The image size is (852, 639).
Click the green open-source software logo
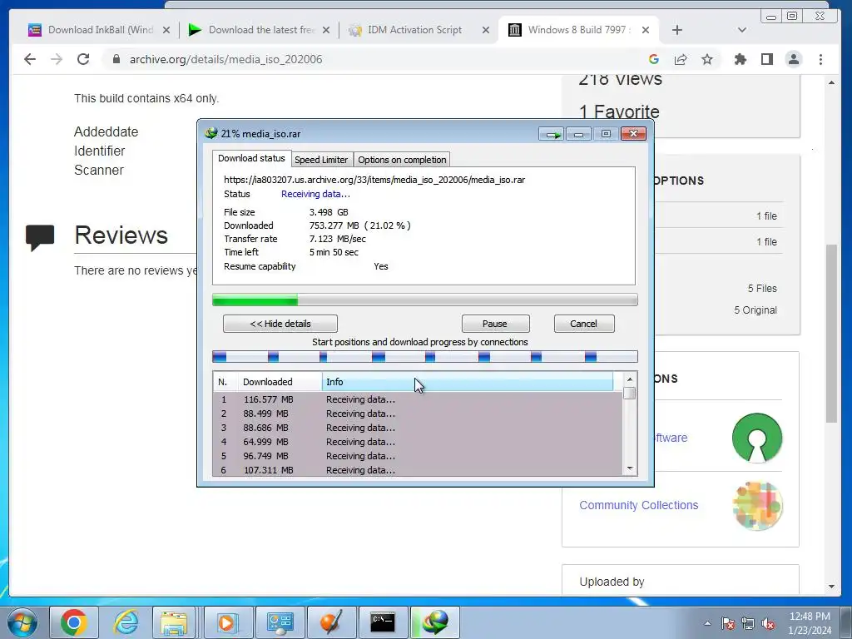(757, 438)
